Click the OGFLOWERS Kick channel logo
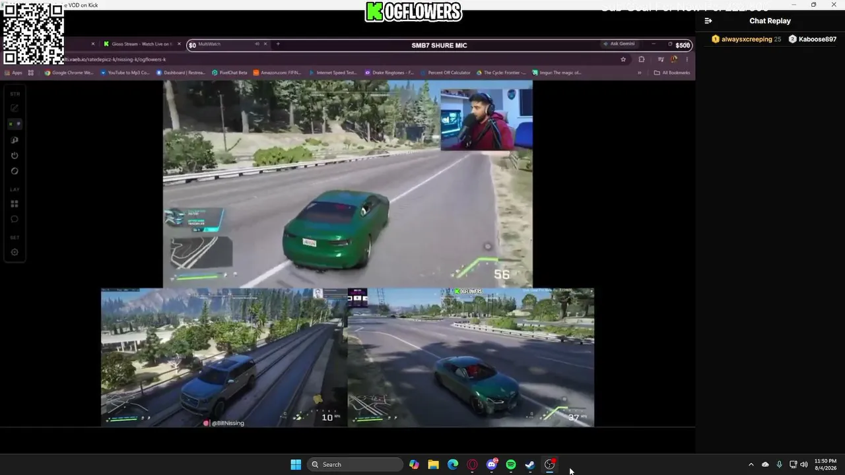 [414, 12]
